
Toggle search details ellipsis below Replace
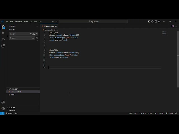[x=37, y=41]
